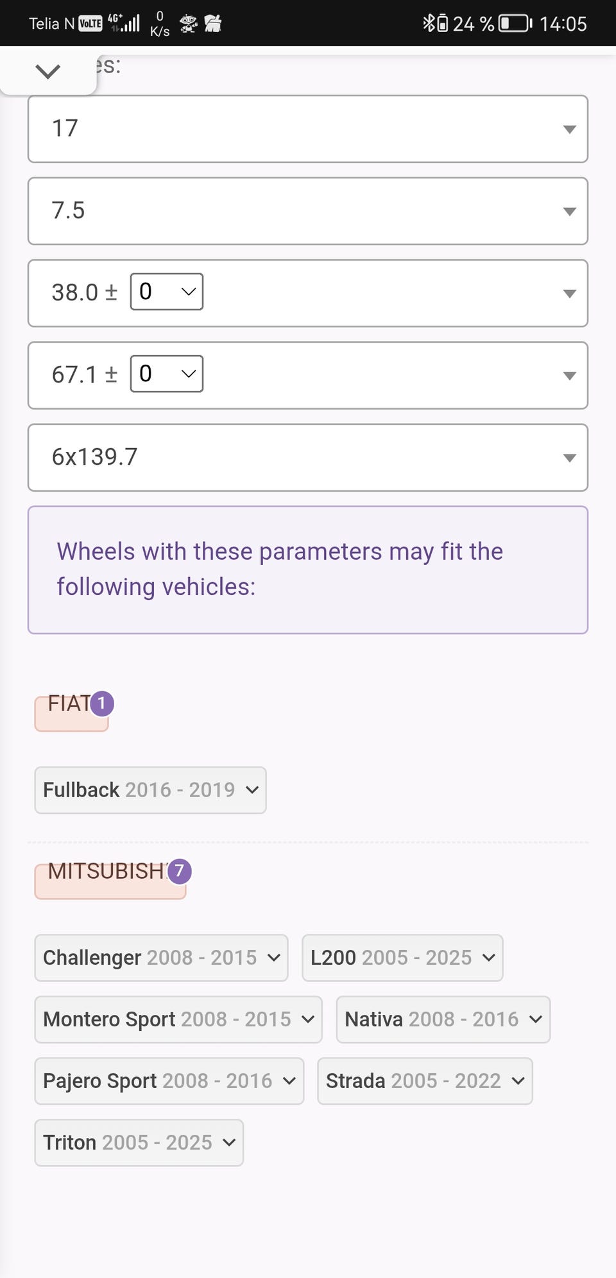Open the bolt pattern 6x139.7 dropdown
Screen dimensions: 616x1278
click(308, 458)
